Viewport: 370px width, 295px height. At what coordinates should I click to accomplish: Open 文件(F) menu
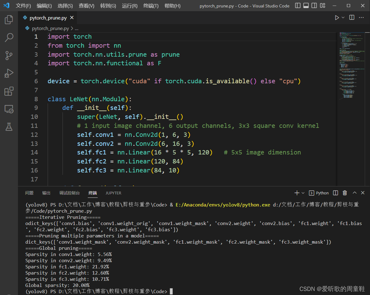(23, 6)
